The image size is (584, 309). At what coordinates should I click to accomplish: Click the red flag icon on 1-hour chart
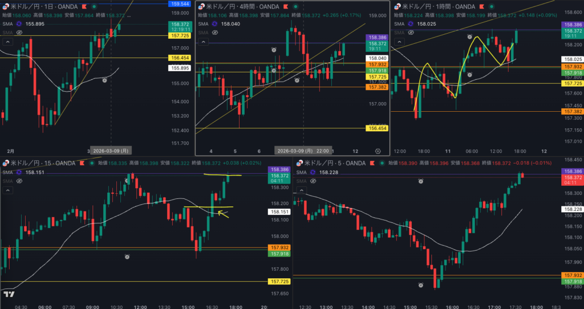(481, 6)
